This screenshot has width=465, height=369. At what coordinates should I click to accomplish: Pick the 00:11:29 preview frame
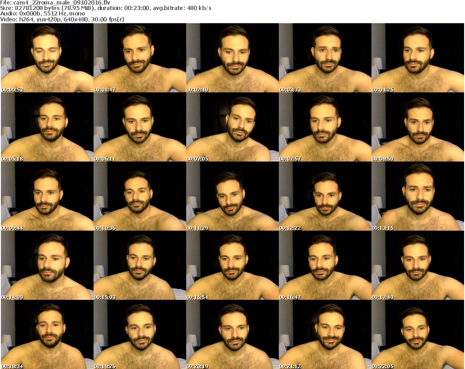232,197
